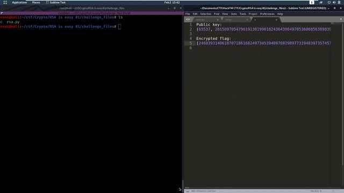Click the Sublime Text item in the top panel
Viewport: 344px width, 193px height.
click(x=56, y=2)
